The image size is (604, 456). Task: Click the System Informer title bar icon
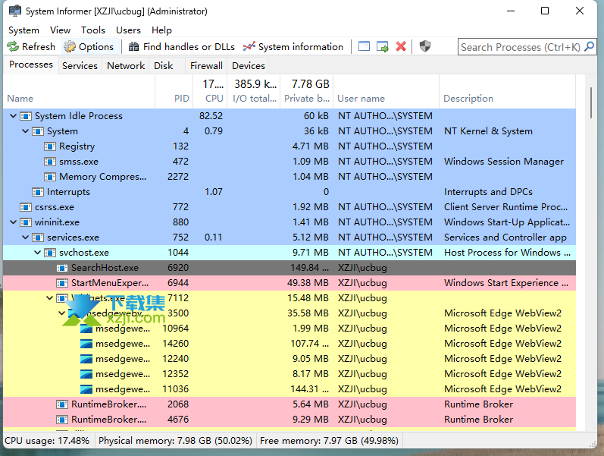click(x=15, y=11)
